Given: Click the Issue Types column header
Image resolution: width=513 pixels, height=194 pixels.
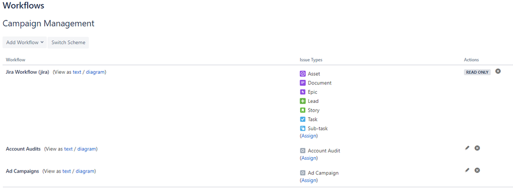Looking at the screenshot, I should click(x=311, y=60).
